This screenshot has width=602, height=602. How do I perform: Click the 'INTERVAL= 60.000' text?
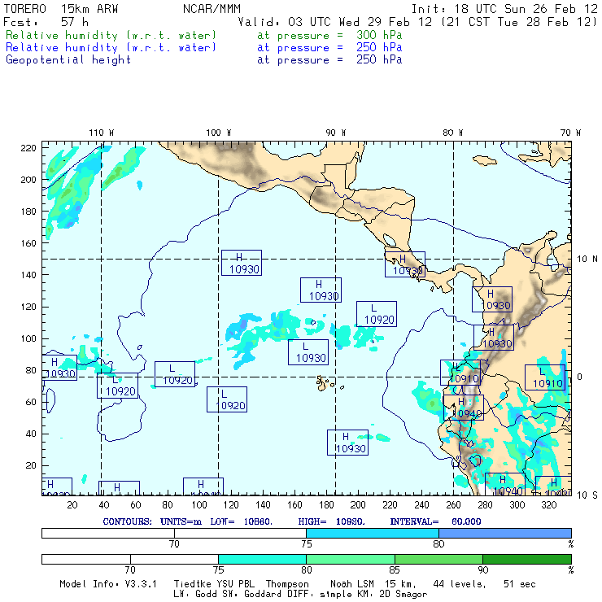435,521
